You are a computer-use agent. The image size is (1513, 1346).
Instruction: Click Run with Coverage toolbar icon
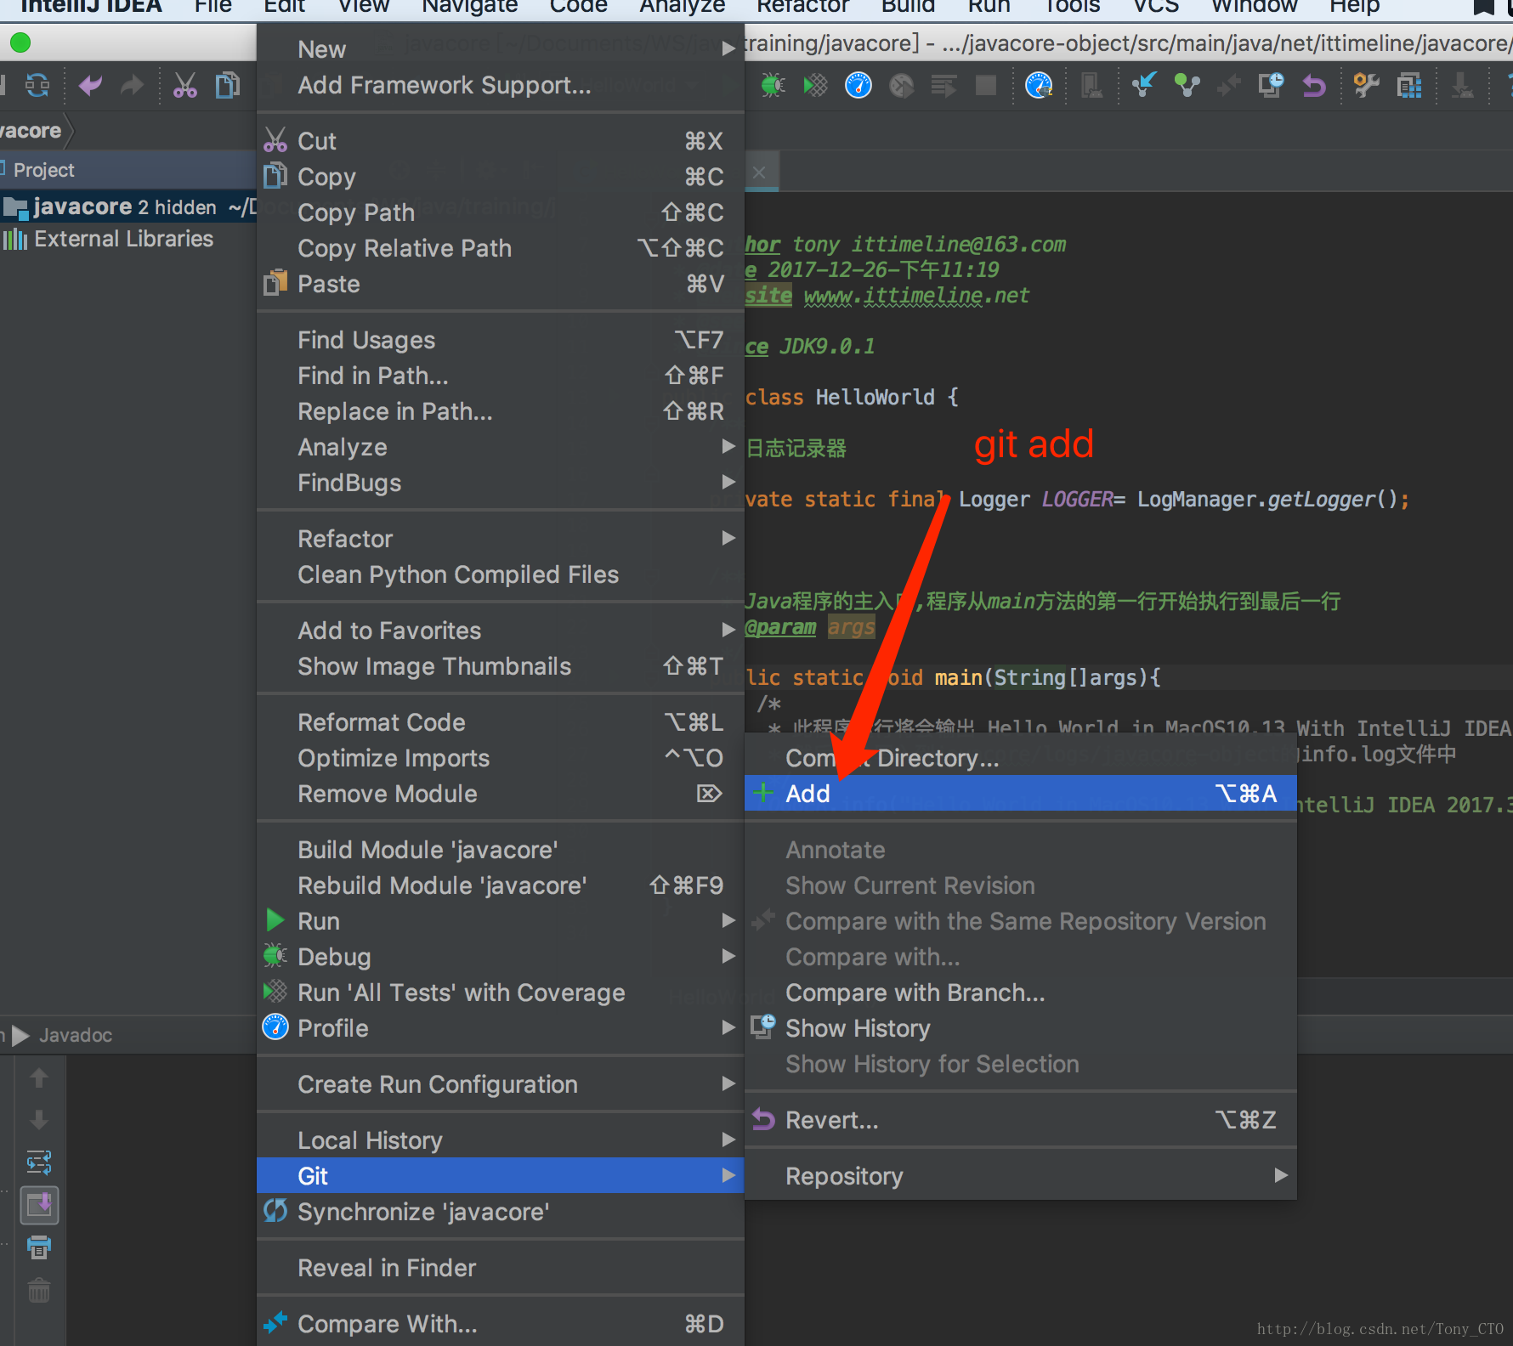click(815, 85)
